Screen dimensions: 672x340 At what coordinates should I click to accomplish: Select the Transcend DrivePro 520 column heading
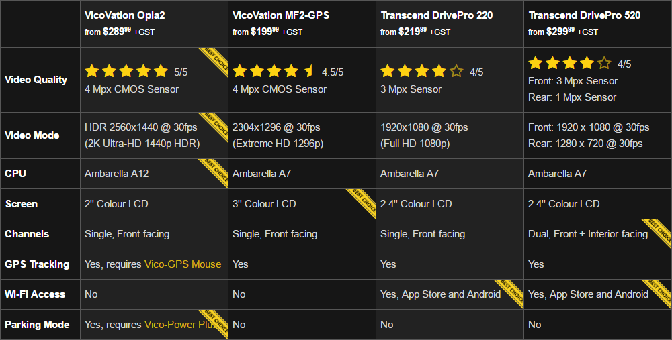(584, 15)
